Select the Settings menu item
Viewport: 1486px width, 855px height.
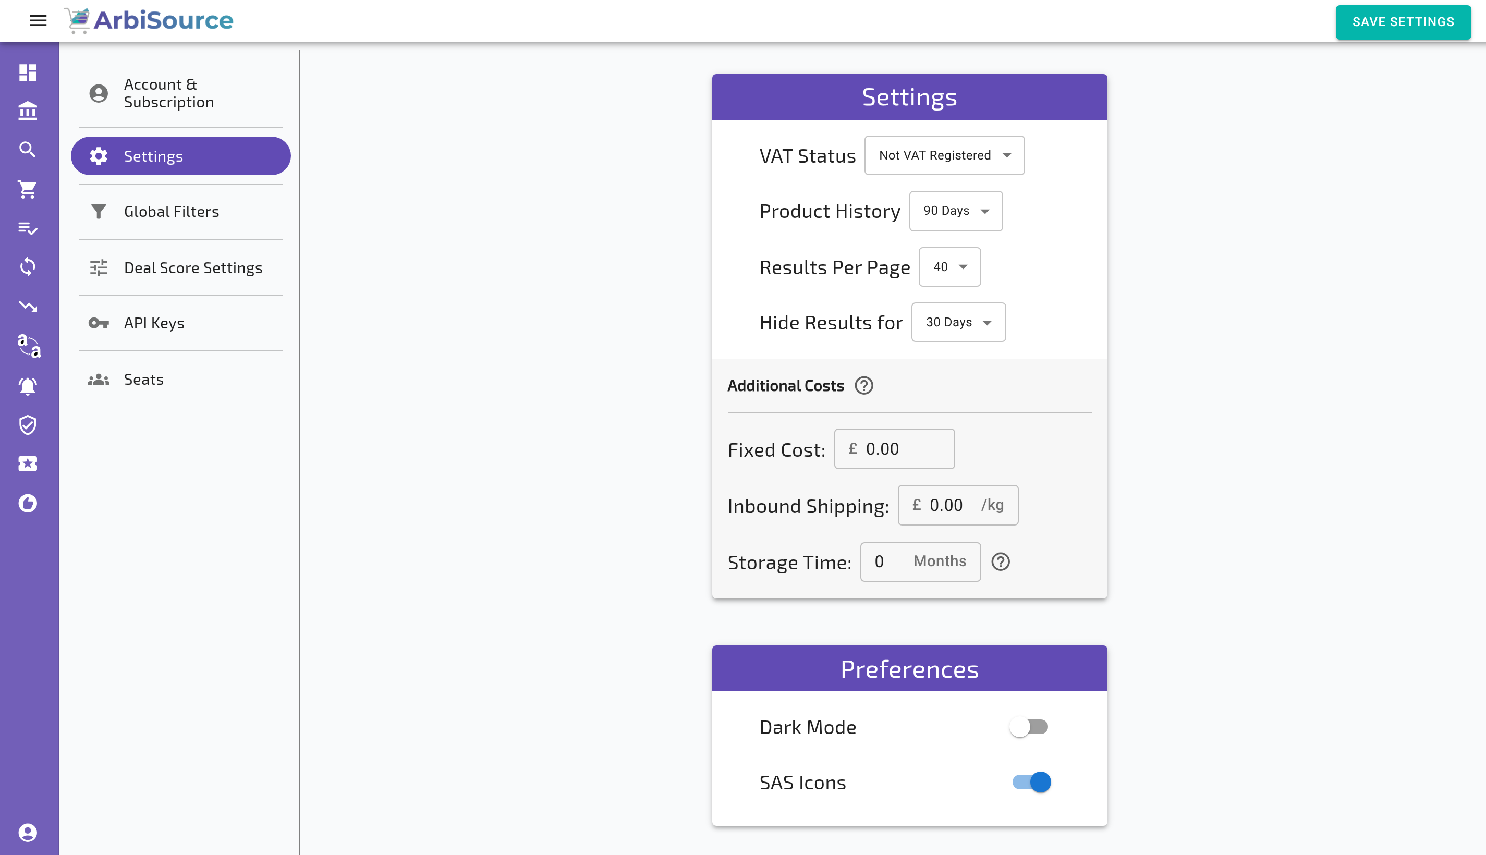(x=181, y=156)
